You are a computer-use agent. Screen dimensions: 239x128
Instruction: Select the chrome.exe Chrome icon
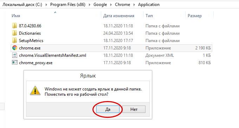tap(15, 48)
